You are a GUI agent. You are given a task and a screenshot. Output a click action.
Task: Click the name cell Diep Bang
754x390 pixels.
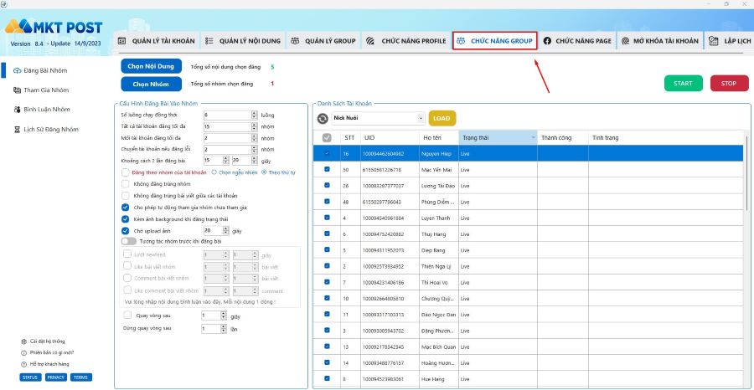click(x=438, y=250)
